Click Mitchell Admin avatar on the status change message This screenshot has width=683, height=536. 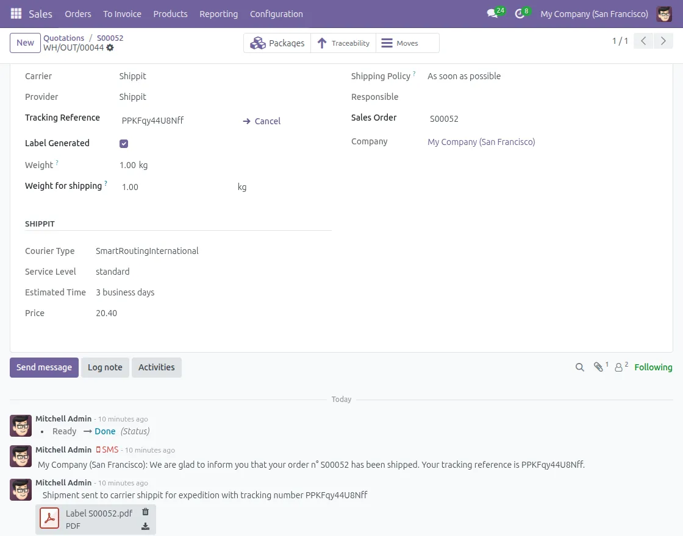click(x=21, y=426)
